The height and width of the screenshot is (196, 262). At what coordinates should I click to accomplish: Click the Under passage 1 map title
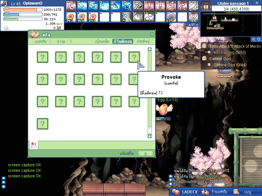tap(233, 3)
